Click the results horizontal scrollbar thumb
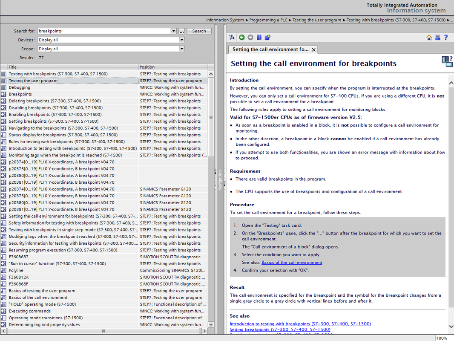454x341 pixels. [x=103, y=331]
